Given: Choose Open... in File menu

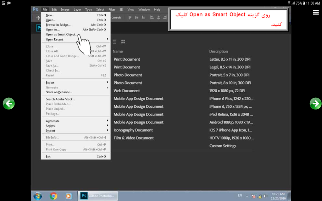Looking at the screenshot, I should [76, 20].
